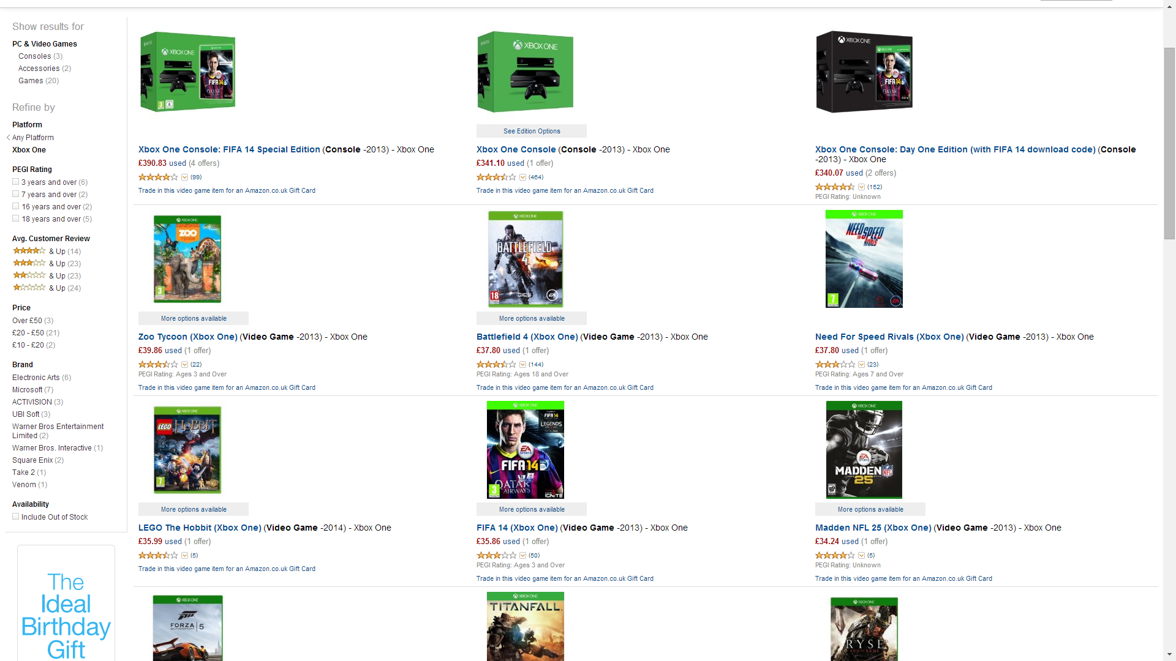Open Accessories category filter
This screenshot has width=1176, height=661.
coord(39,69)
